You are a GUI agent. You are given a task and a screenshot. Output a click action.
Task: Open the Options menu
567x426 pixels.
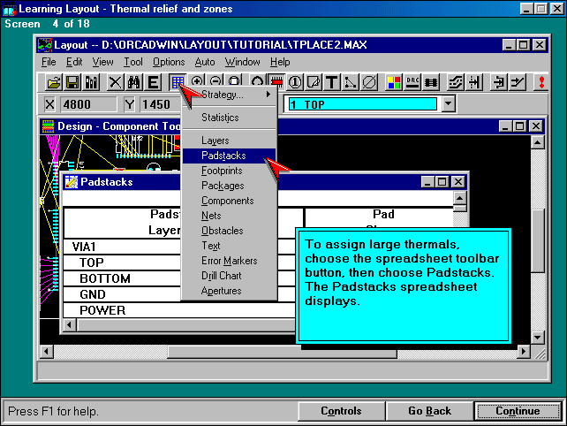[169, 62]
